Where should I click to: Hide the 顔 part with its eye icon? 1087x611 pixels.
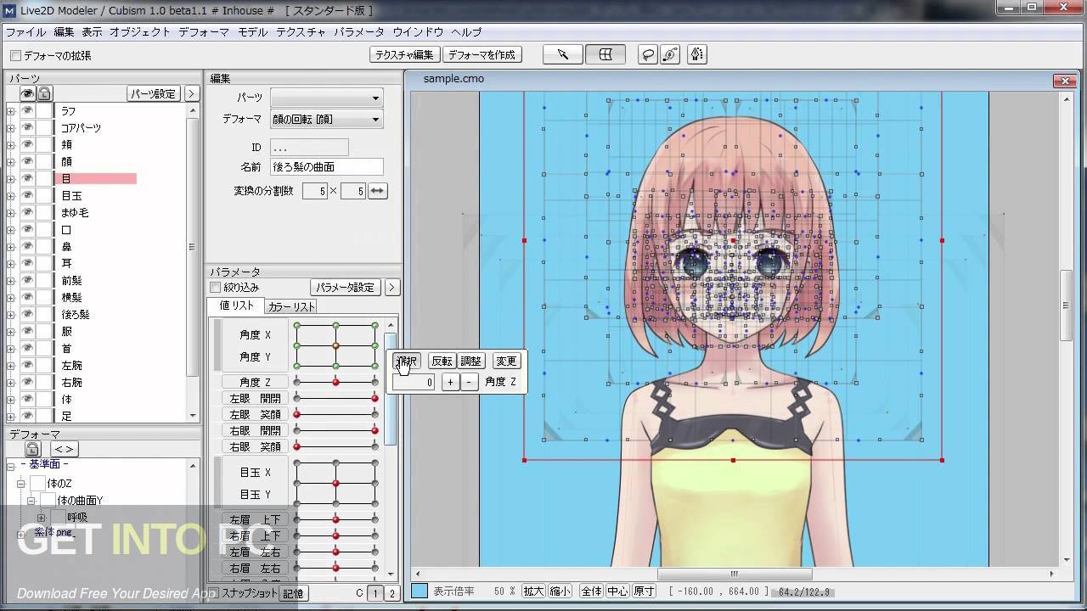click(27, 161)
